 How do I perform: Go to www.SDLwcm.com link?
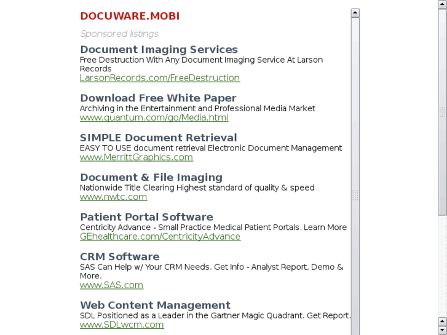(122, 325)
